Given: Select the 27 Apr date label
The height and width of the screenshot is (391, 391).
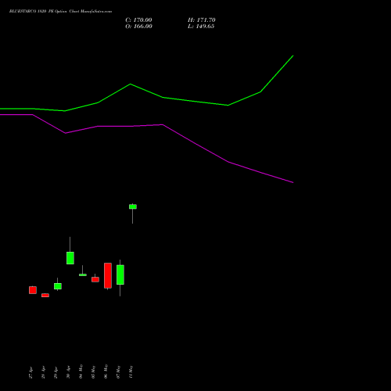Looking at the screenshot, I should coord(30,373).
